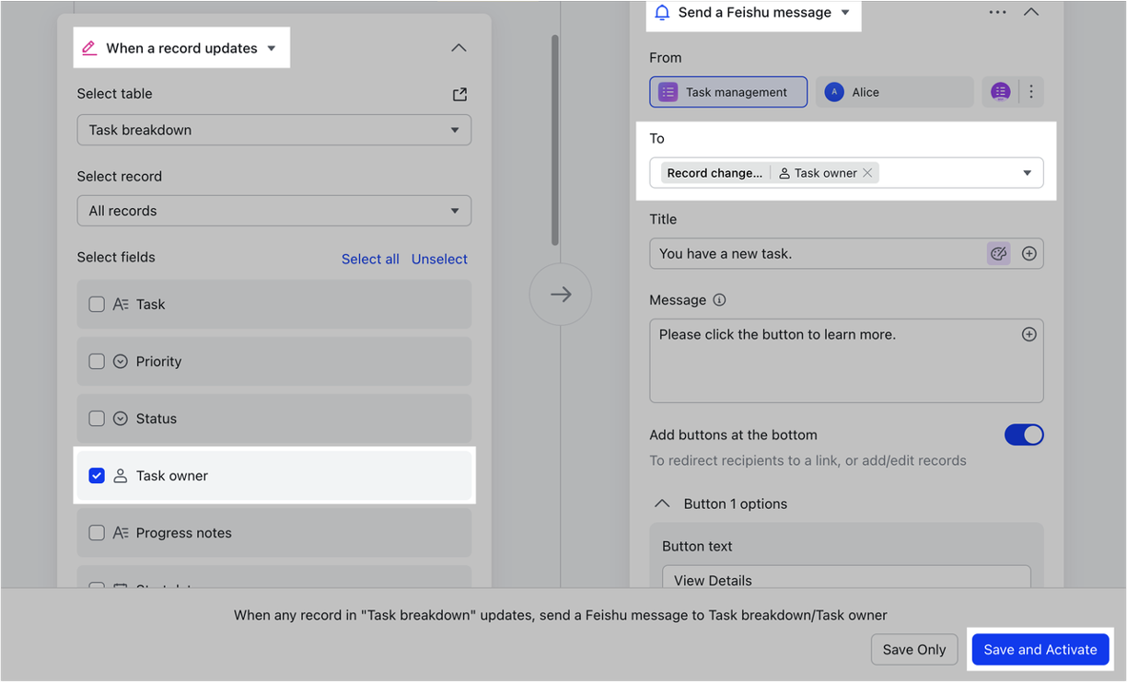
Task: Open the vertical three-dot menu beside sender options
Action: 1031,91
